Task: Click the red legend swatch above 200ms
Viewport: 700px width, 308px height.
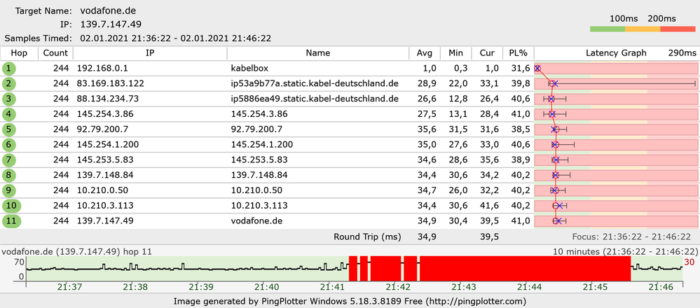Action: (x=678, y=29)
